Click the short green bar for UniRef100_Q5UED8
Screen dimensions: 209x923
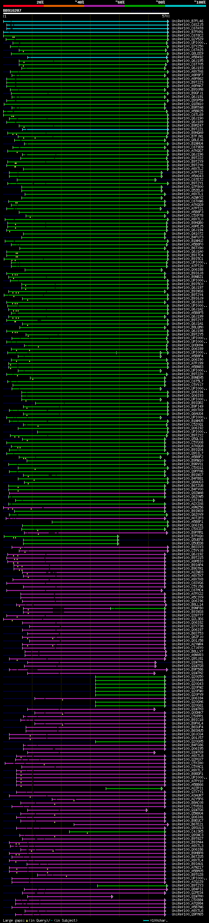tap(71, 544)
